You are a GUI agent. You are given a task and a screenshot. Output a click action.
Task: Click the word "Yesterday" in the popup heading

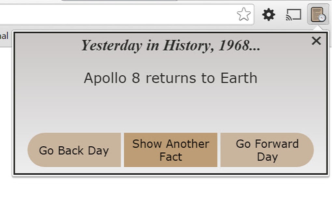click(111, 46)
